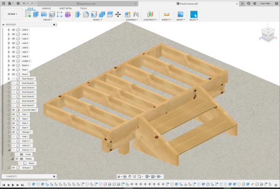280x189 pixels.
Task: Select the Insert image tool
Action: (x=180, y=14)
